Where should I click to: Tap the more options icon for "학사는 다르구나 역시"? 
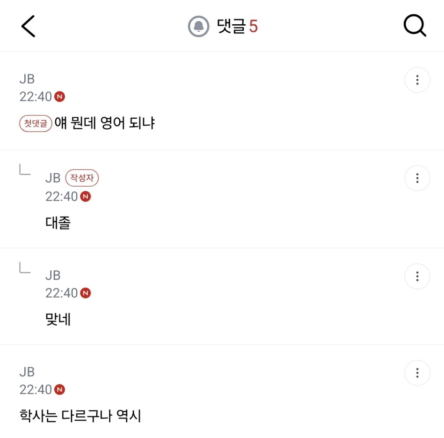point(417,373)
